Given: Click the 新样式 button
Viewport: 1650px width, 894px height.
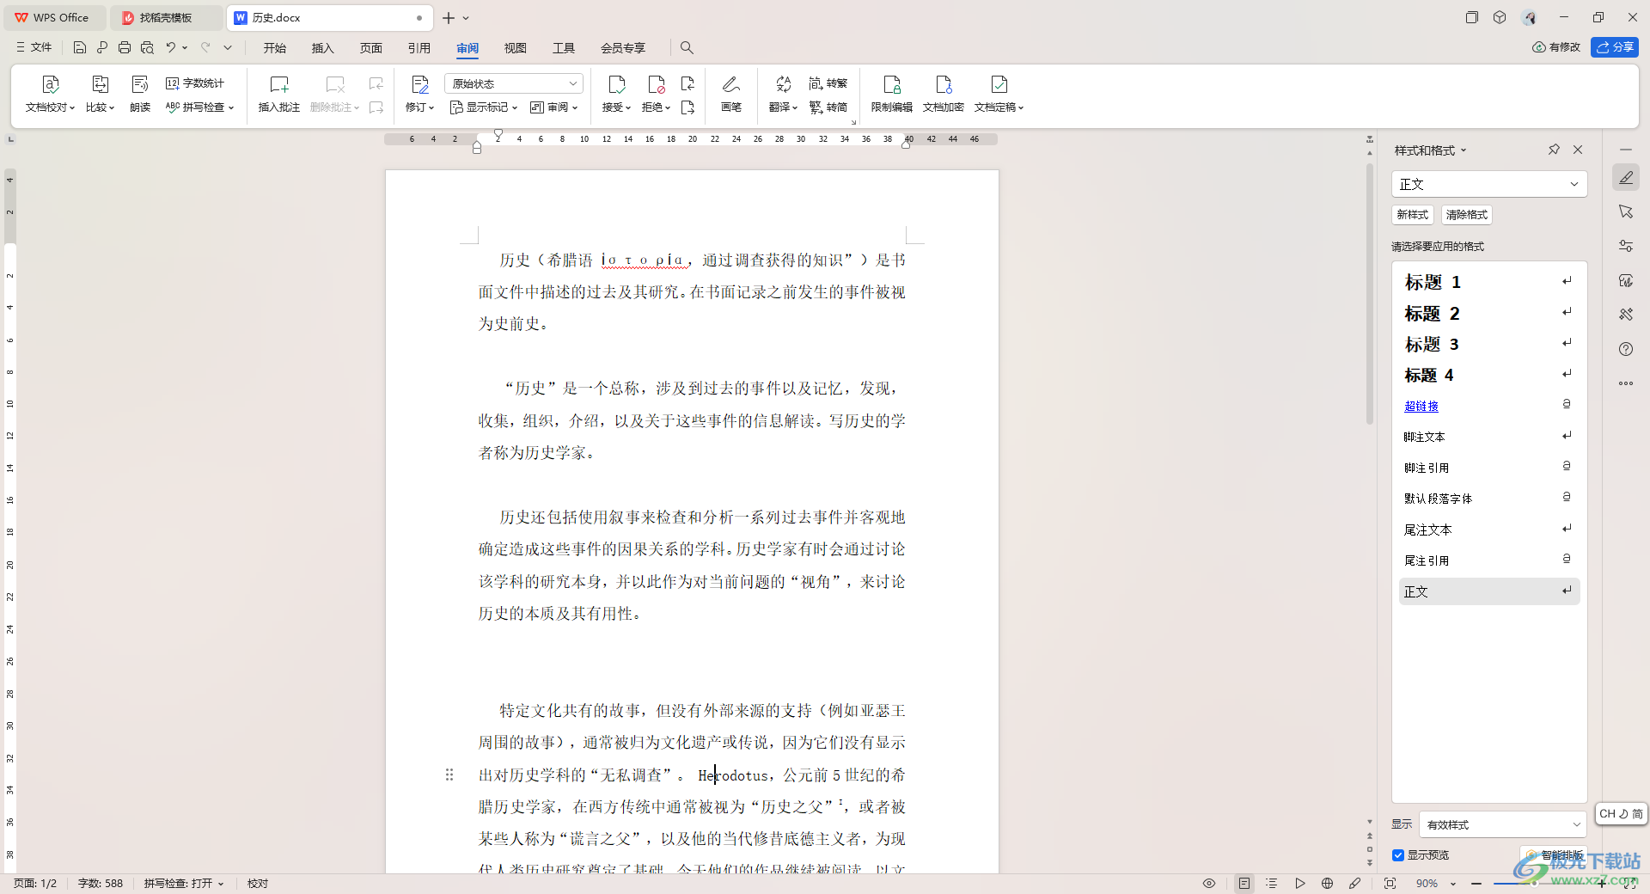Looking at the screenshot, I should coord(1413,215).
